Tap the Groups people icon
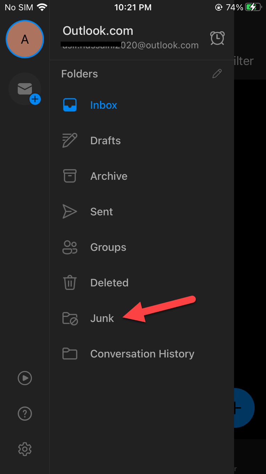 (x=70, y=247)
